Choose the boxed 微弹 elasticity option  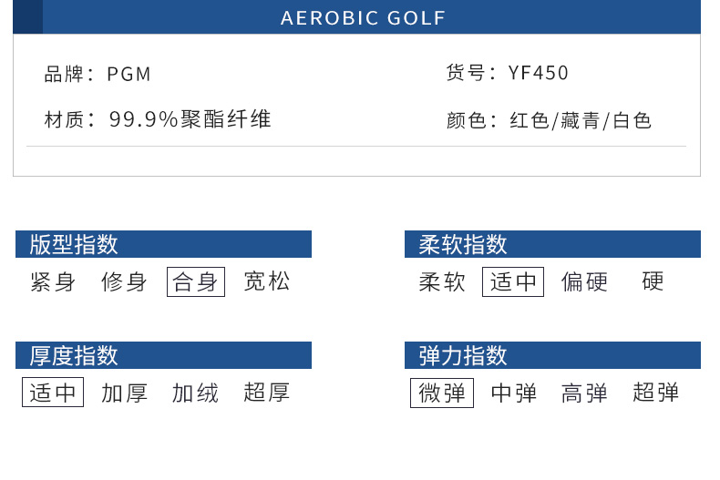click(x=442, y=393)
